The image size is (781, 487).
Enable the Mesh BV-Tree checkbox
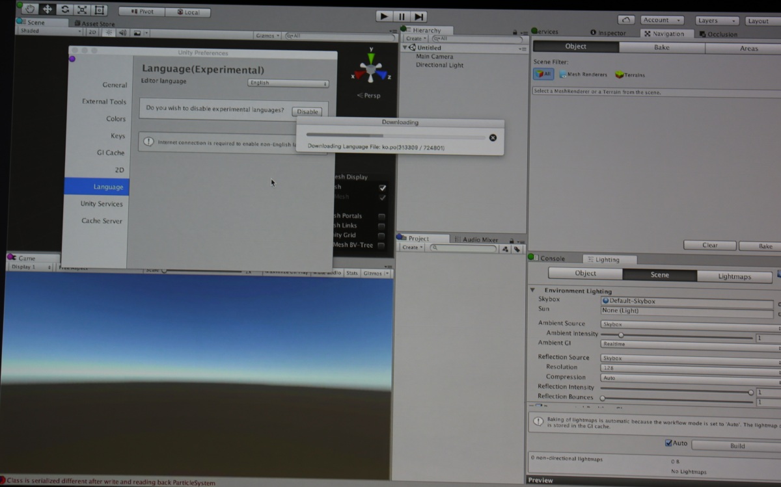pyautogui.click(x=381, y=245)
